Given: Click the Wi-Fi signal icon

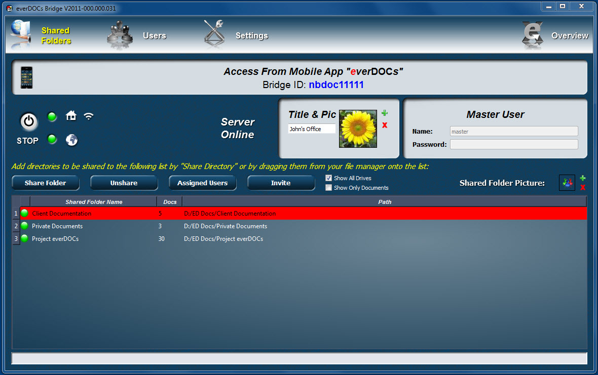Looking at the screenshot, I should point(89,116).
